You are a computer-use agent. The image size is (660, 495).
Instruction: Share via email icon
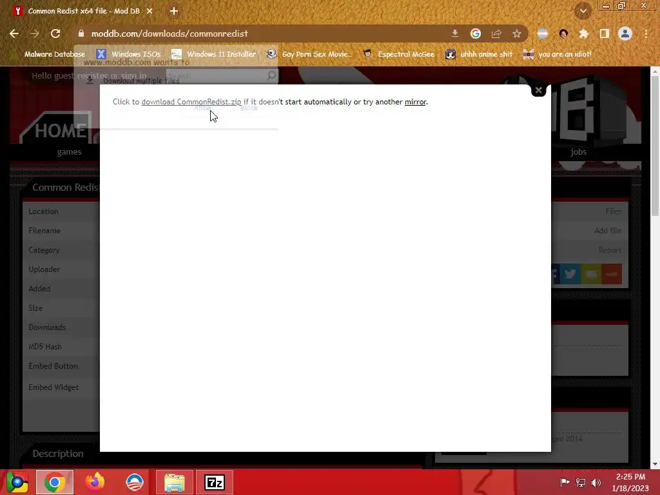pos(591,274)
